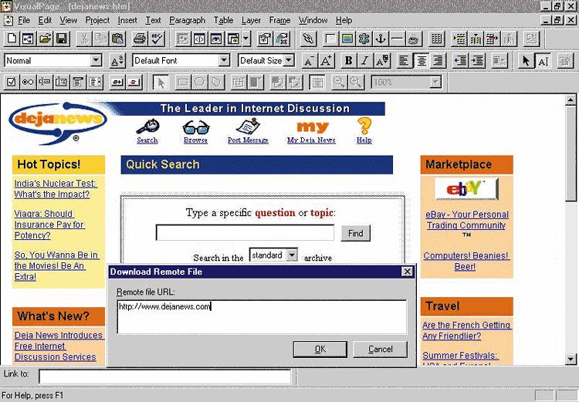
Task: Click the form text field tool icon
Action: 45,82
